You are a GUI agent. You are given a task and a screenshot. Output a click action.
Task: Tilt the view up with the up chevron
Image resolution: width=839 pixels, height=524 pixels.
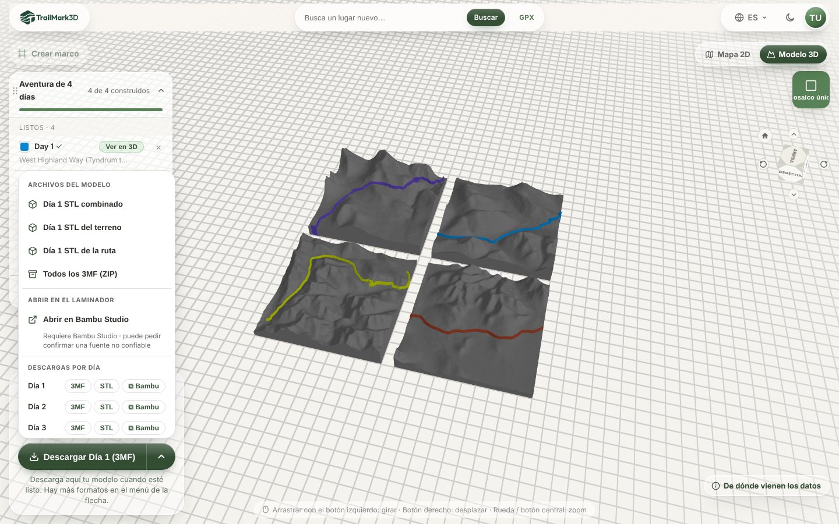pyautogui.click(x=794, y=134)
